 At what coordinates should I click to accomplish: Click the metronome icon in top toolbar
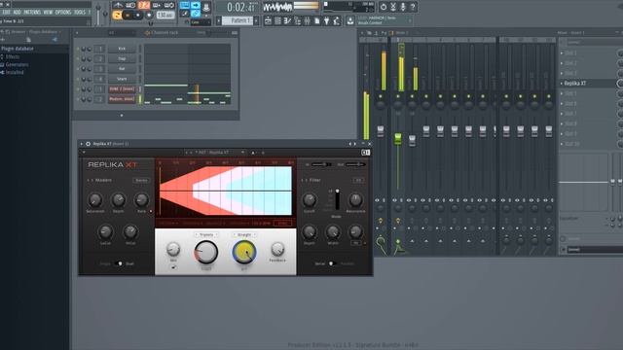[118, 5]
